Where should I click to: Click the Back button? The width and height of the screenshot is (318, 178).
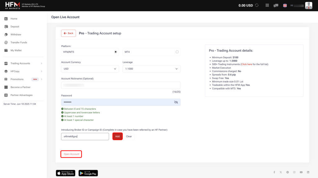click(x=69, y=33)
